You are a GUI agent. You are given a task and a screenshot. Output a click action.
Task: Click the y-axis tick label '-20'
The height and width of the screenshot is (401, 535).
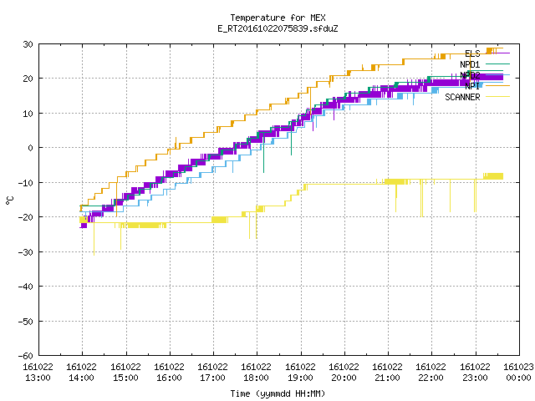click(26, 217)
